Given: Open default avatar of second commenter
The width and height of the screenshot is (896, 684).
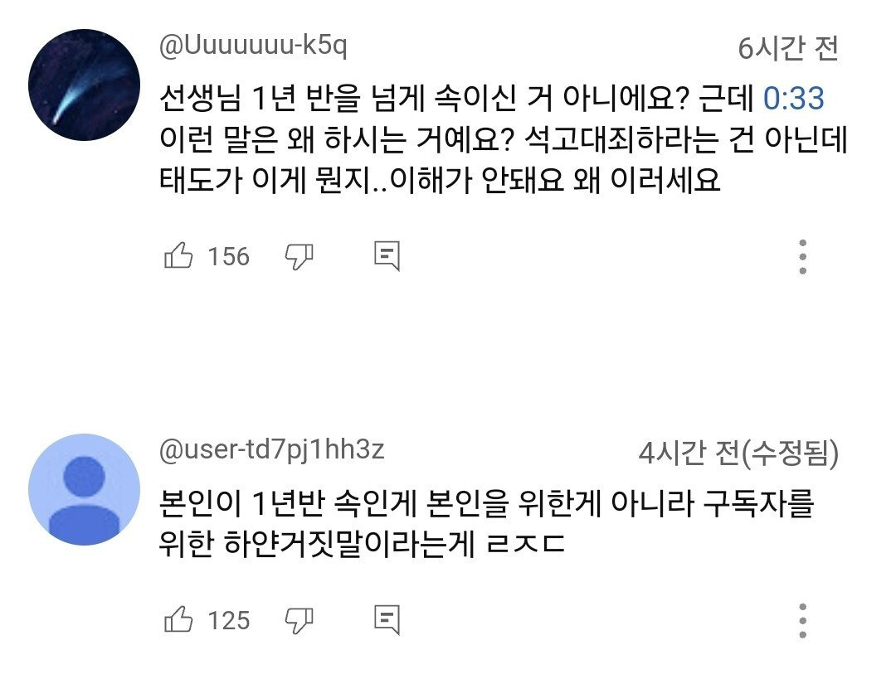Looking at the screenshot, I should [84, 488].
